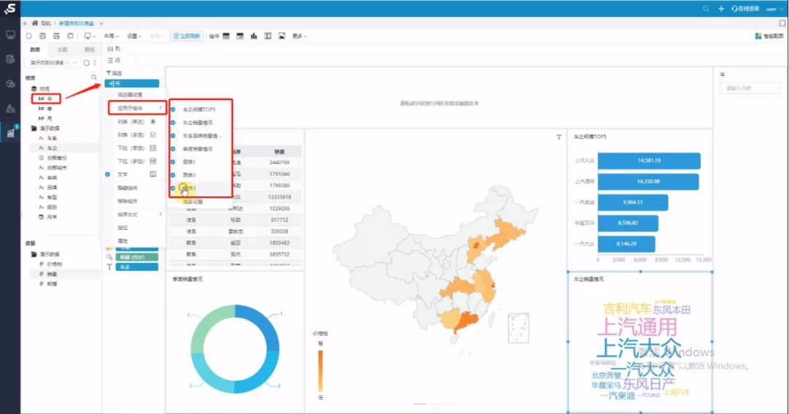Click the 智能配图 smart chart button
This screenshot has height=414, width=789.
(x=769, y=37)
